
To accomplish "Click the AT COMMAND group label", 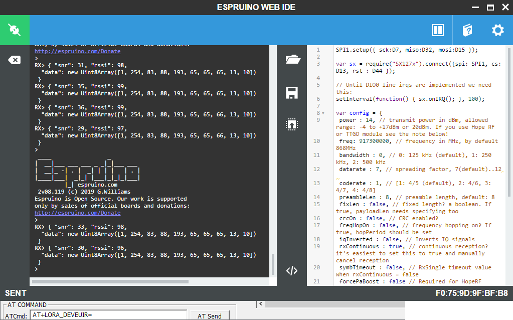I will [27, 305].
